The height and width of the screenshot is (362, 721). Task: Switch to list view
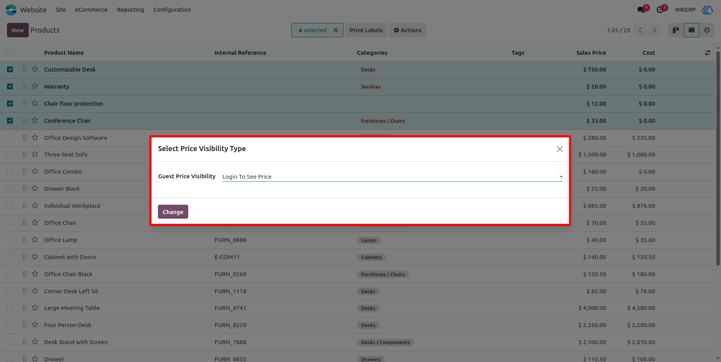pyautogui.click(x=691, y=30)
